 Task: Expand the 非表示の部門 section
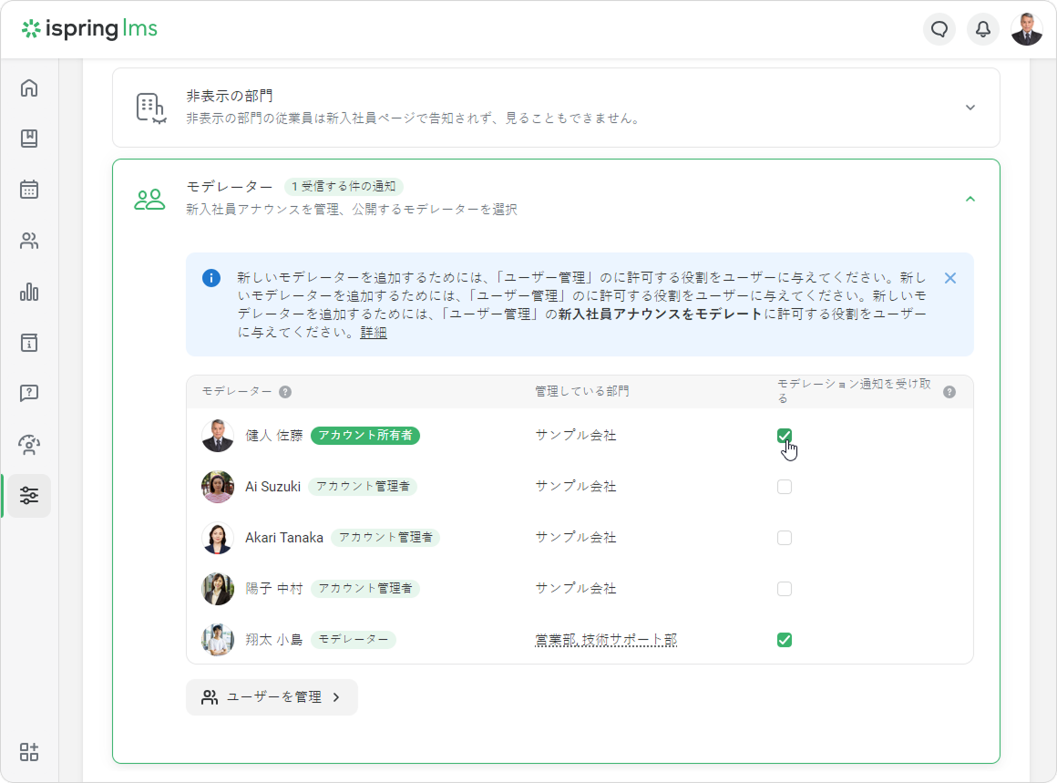970,108
